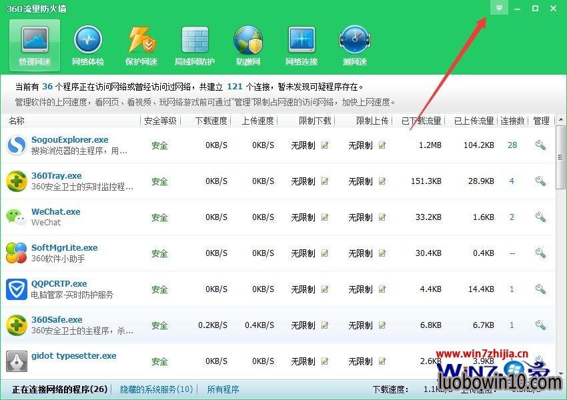Open the SoftMgrLite.exe name link
The width and height of the screenshot is (567, 400).
(64, 247)
